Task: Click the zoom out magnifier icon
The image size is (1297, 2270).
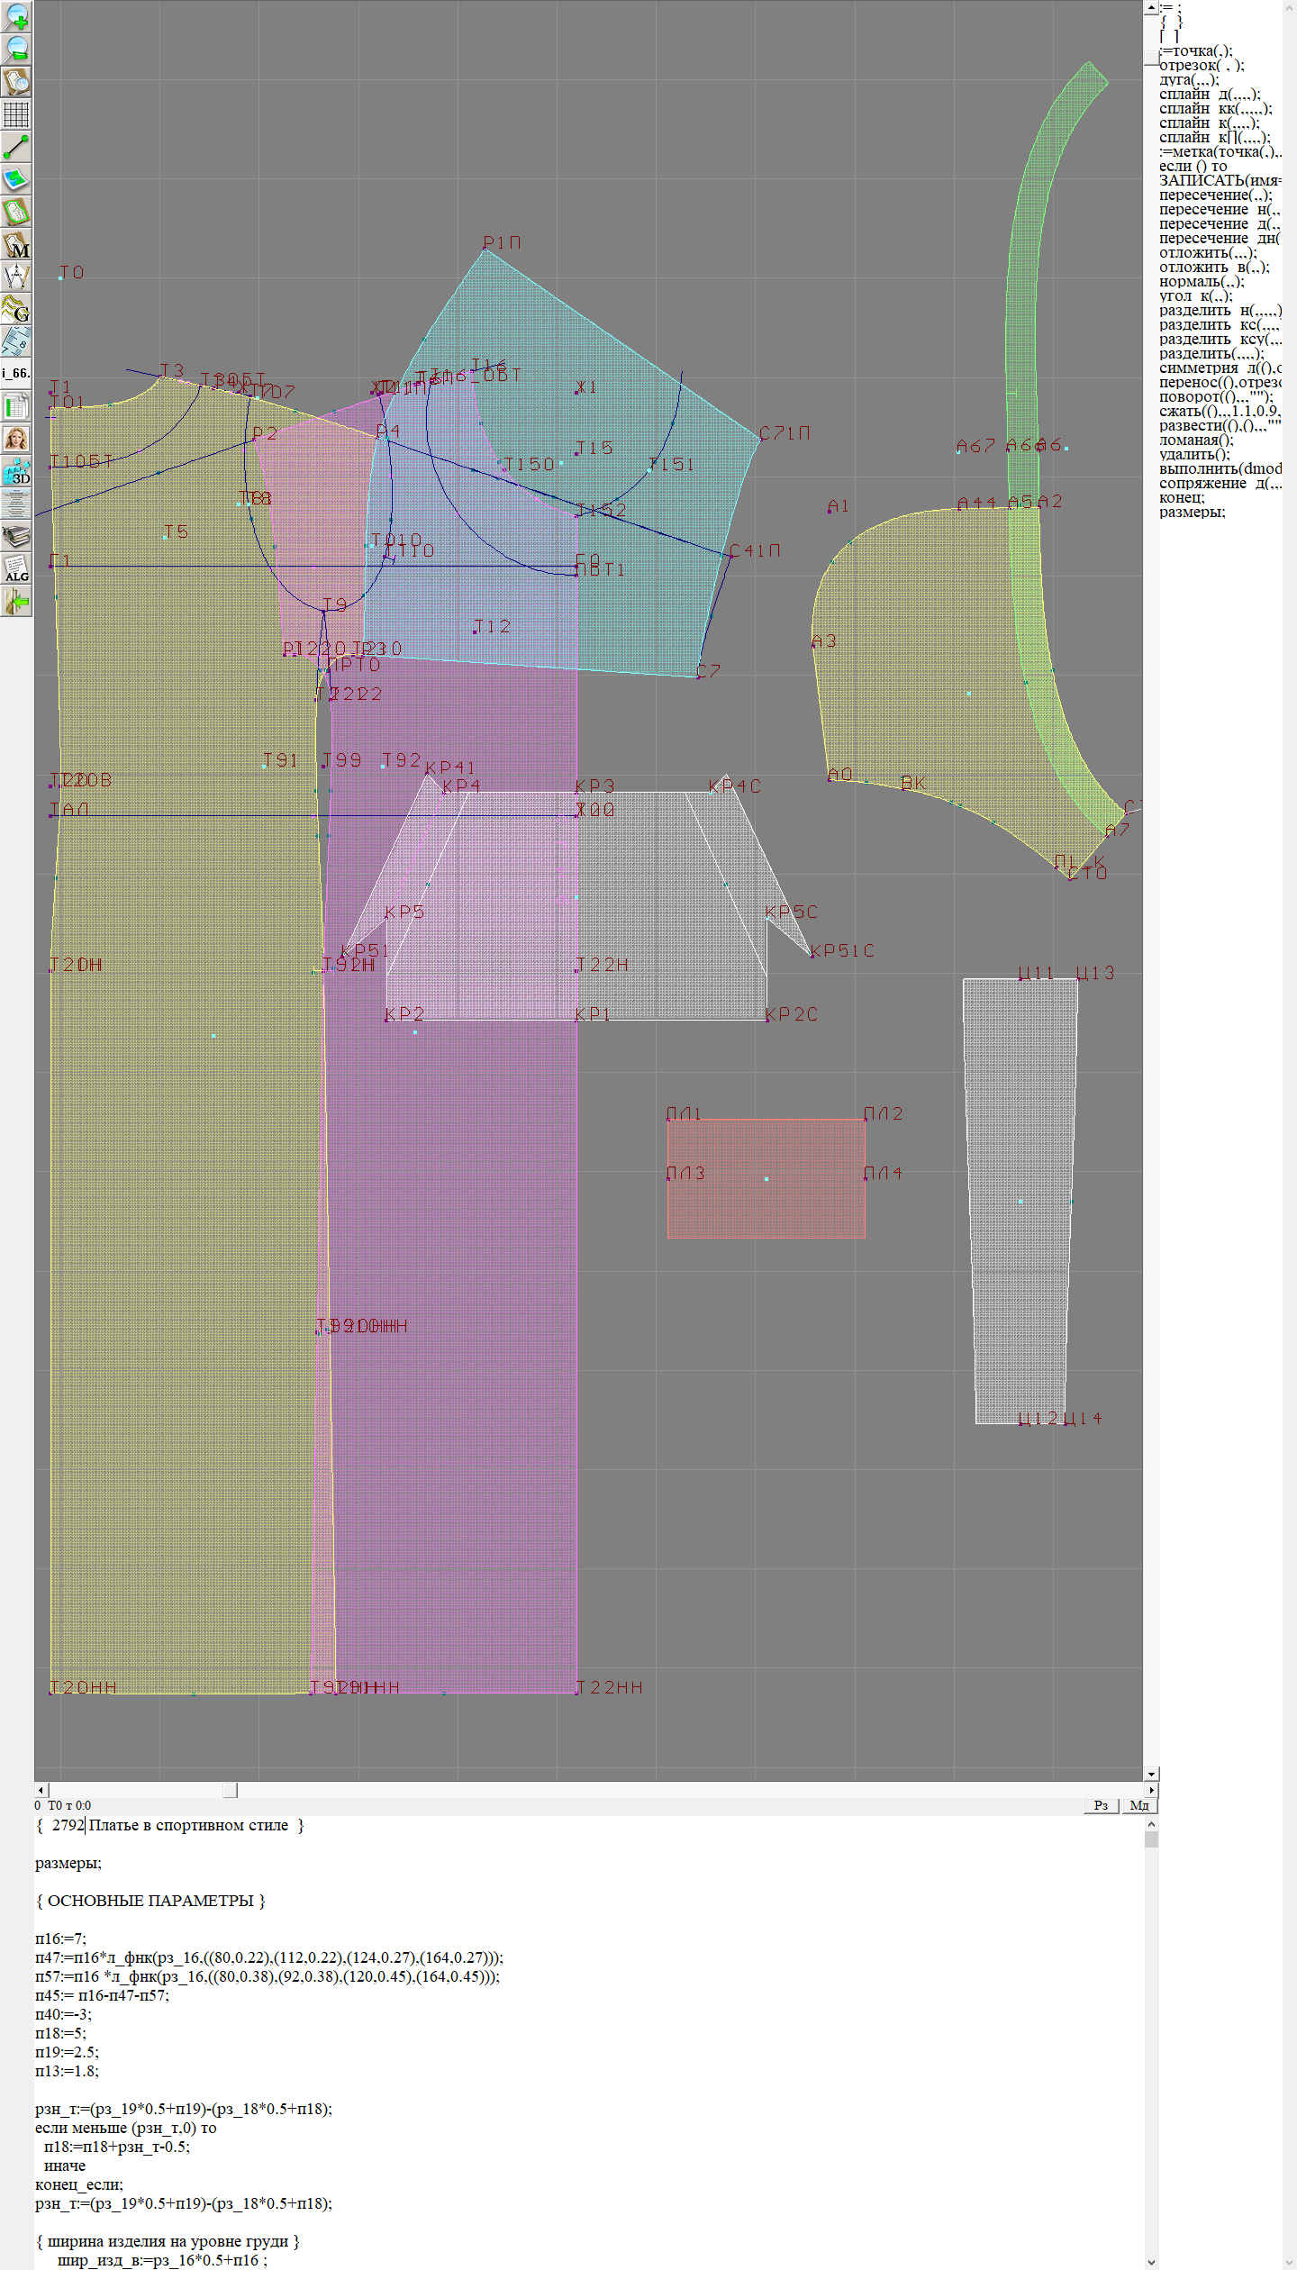Action: pos(16,50)
